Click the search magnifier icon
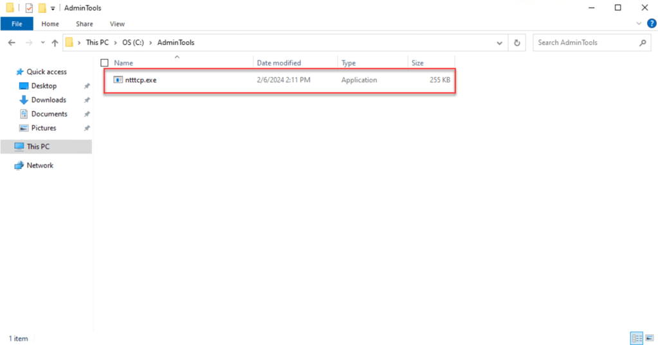658x345 pixels. (x=643, y=42)
